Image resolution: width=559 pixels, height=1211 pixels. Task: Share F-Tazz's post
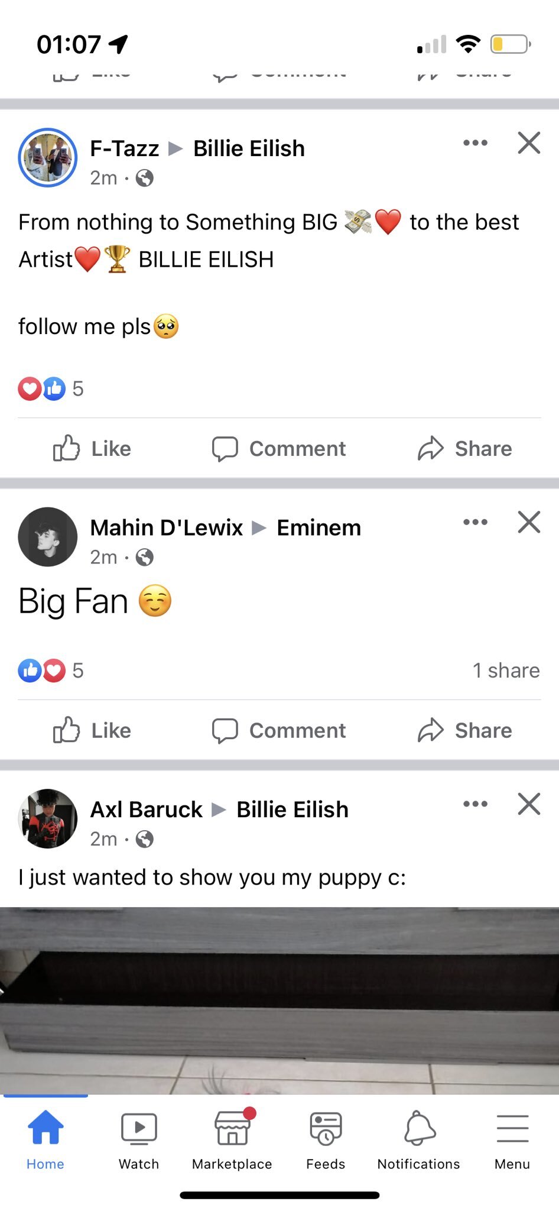[464, 449]
